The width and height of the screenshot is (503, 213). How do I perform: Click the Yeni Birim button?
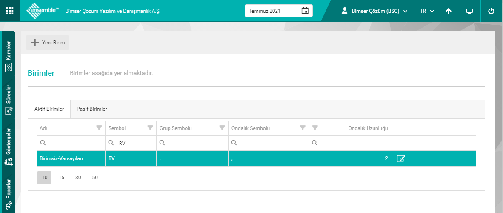[x=47, y=43]
